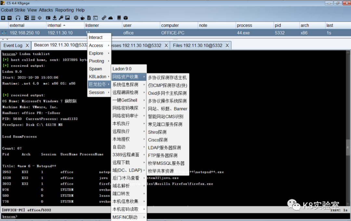The height and width of the screenshot is (221, 351).
Task: Expand the K8Ladon submenu
Action: [x=99, y=77]
